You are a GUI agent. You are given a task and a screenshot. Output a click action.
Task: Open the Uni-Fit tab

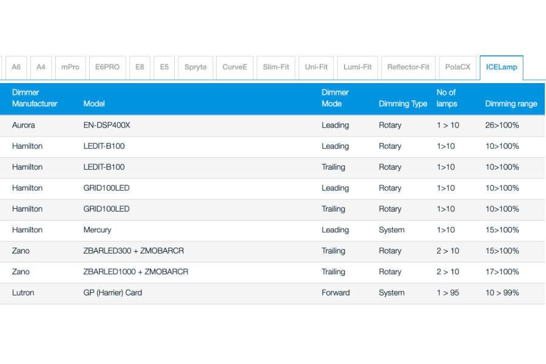[316, 67]
